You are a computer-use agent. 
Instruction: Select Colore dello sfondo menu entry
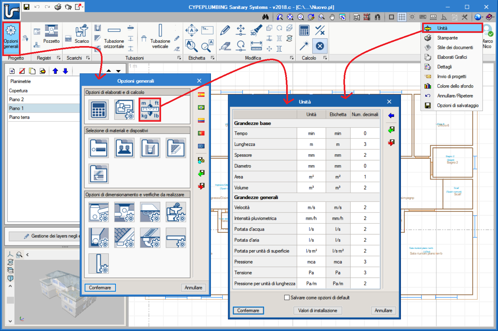click(x=452, y=86)
